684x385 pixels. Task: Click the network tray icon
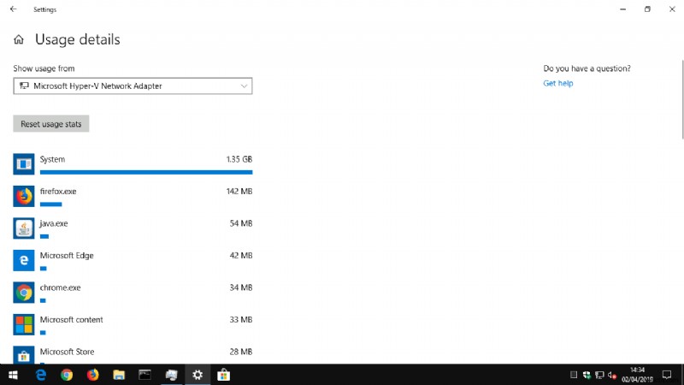click(599, 375)
